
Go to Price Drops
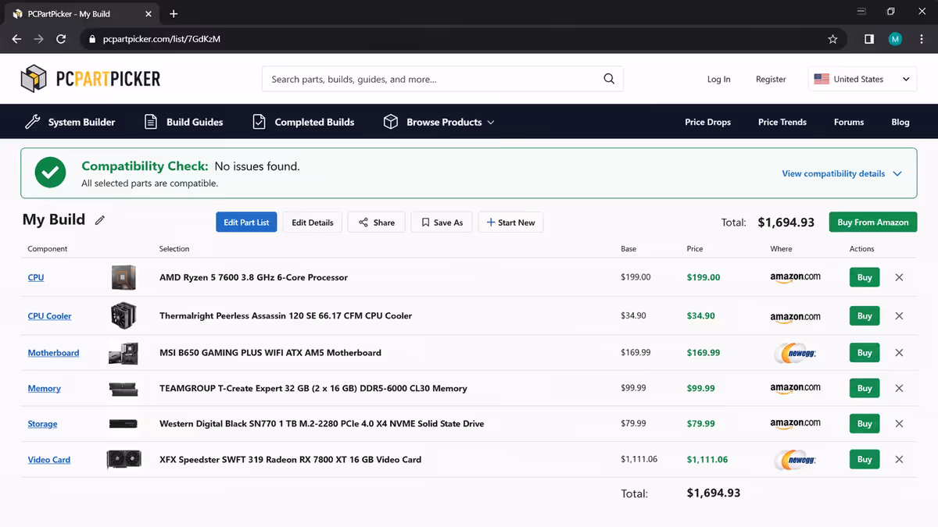click(707, 122)
